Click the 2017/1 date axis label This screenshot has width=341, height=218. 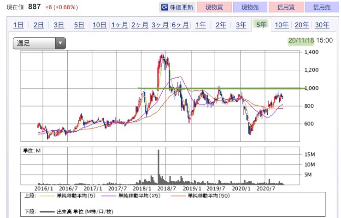click(x=93, y=189)
